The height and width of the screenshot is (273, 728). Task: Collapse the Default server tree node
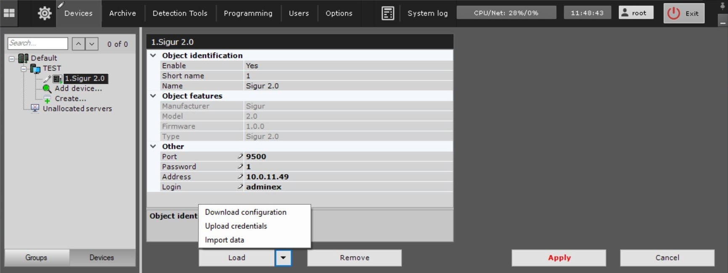pyautogui.click(x=12, y=58)
